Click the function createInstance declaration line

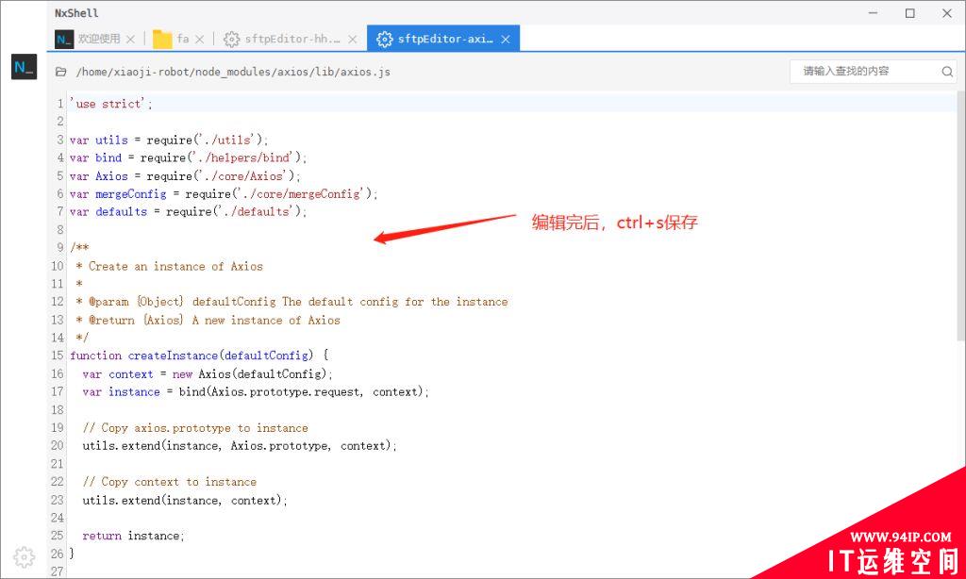pyautogui.click(x=199, y=356)
